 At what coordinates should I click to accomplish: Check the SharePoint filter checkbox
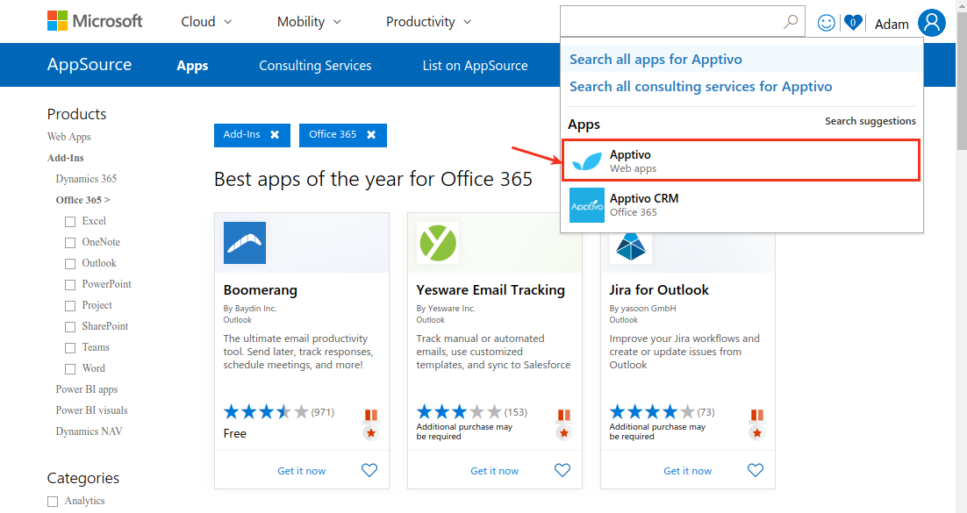70,326
